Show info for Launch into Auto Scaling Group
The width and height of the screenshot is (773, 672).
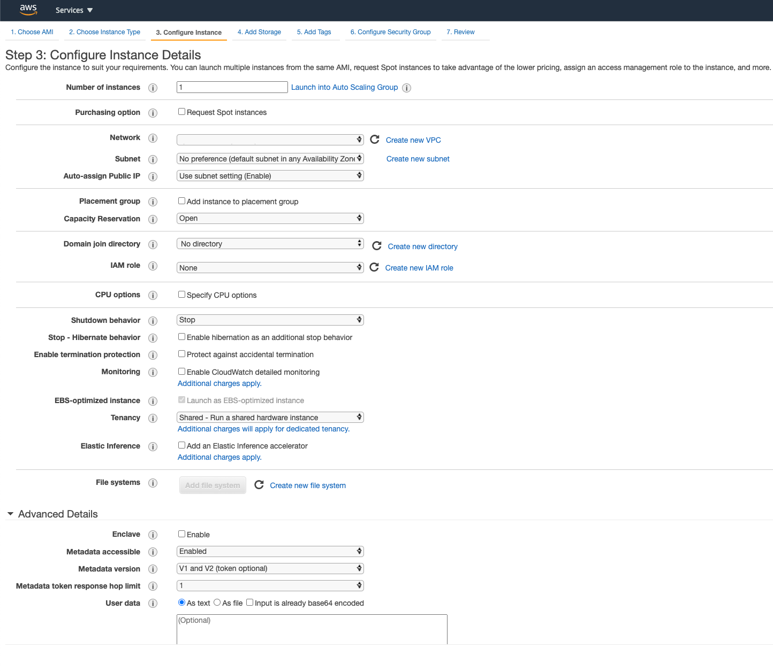coord(407,88)
